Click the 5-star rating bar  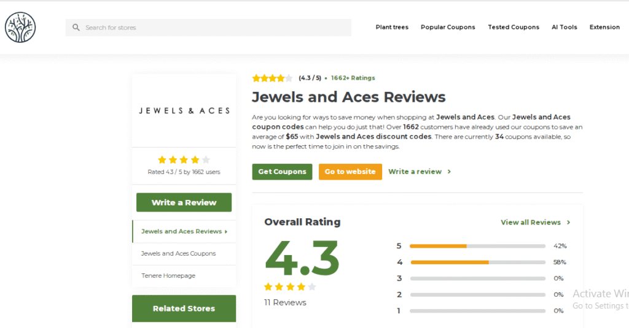coord(477,246)
